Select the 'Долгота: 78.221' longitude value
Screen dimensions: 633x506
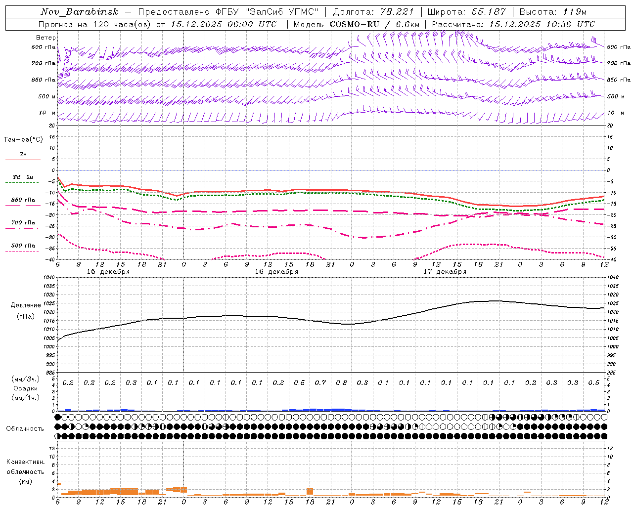click(373, 12)
